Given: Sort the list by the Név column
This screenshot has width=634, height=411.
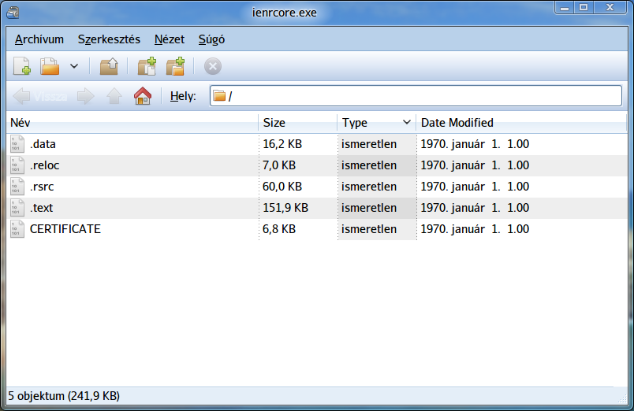Looking at the screenshot, I should [132, 123].
